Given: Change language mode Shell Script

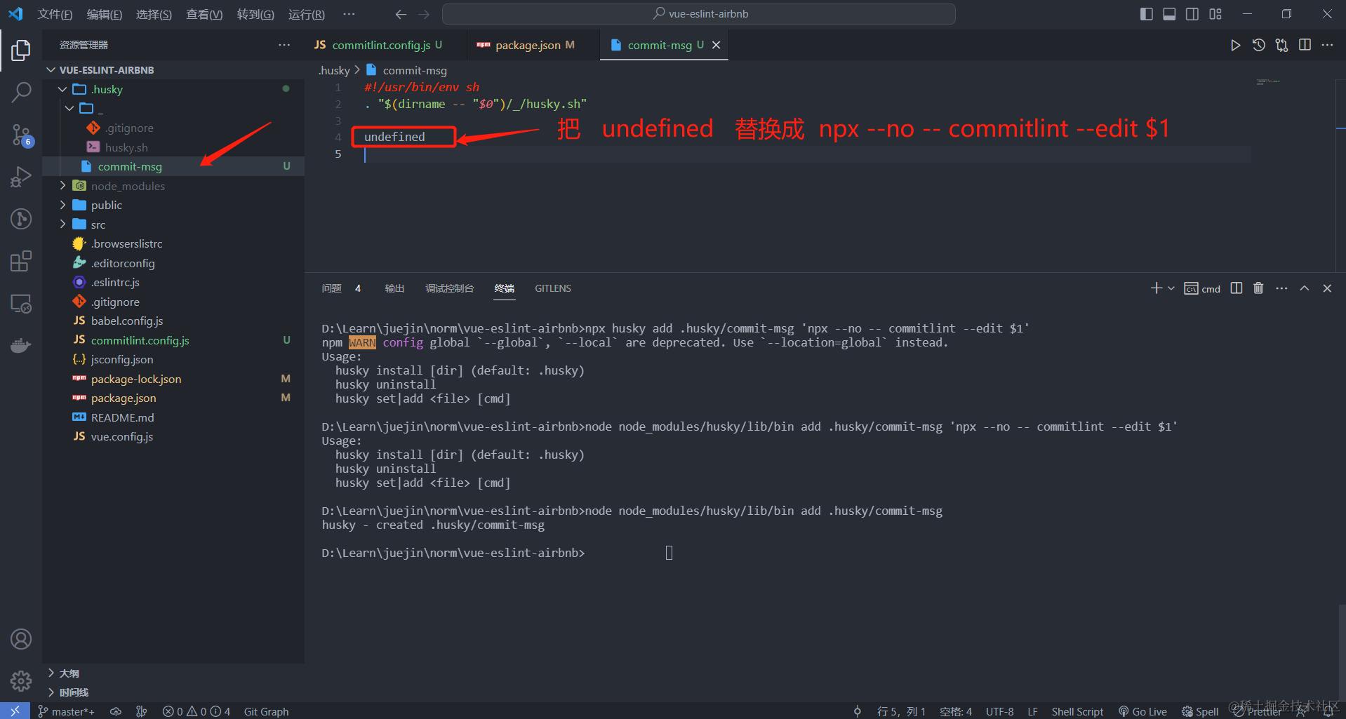Looking at the screenshot, I should [1077, 711].
